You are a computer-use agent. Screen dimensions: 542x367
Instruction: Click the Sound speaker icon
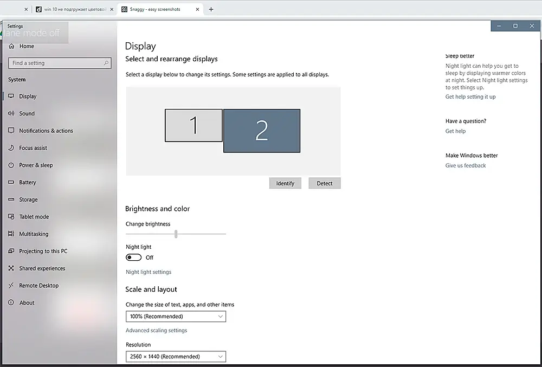coord(11,113)
